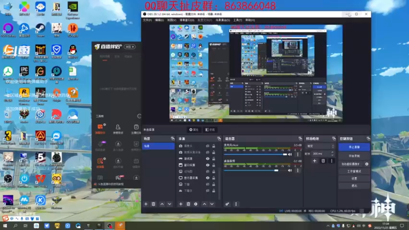Select the 场景 scene list item

(x=158, y=146)
